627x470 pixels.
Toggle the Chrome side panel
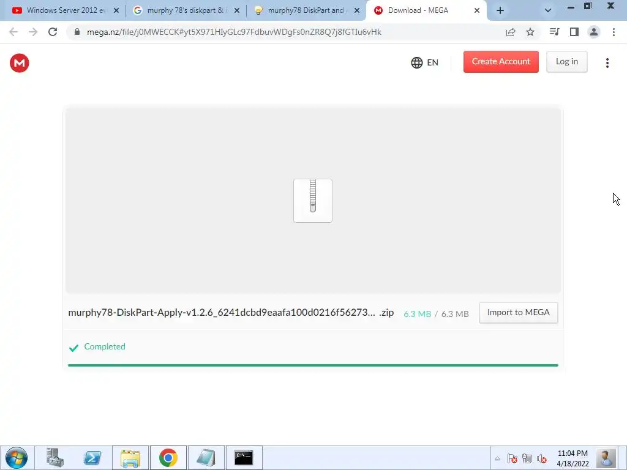tap(574, 32)
